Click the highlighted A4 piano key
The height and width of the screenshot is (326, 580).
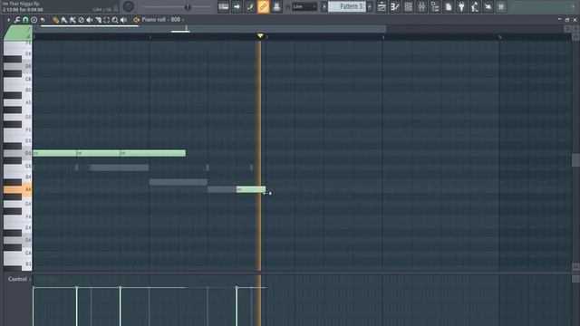[17, 189]
